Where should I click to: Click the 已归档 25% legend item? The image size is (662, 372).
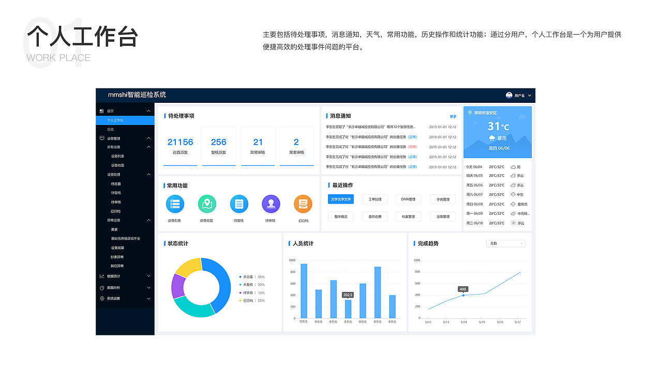(252, 301)
